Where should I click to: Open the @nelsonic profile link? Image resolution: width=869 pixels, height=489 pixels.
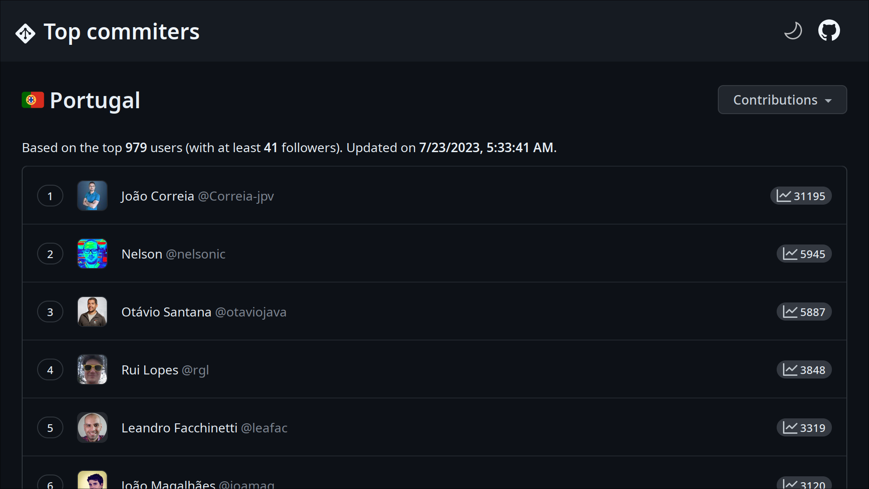point(196,254)
